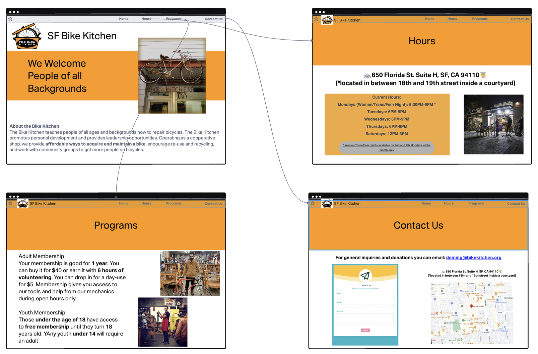Click the hanging bicycle storefront photo on Home page
538x354 pixels.
172,75
